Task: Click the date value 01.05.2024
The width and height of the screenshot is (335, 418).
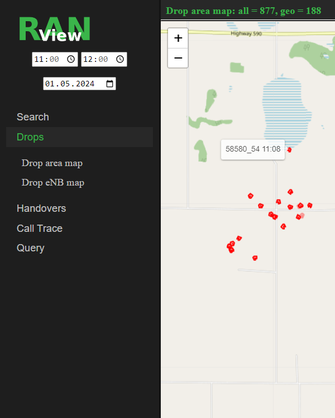Action: pos(70,84)
